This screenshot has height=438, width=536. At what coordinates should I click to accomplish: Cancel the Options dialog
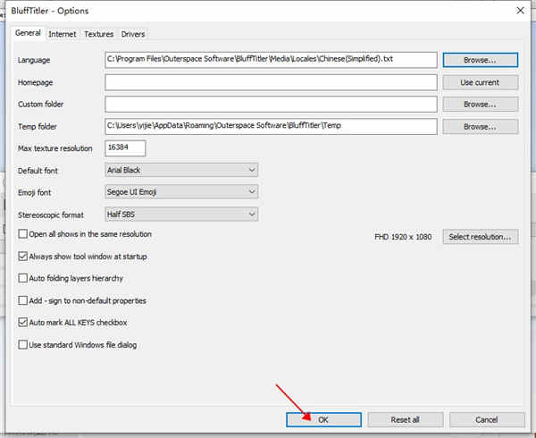click(x=487, y=419)
